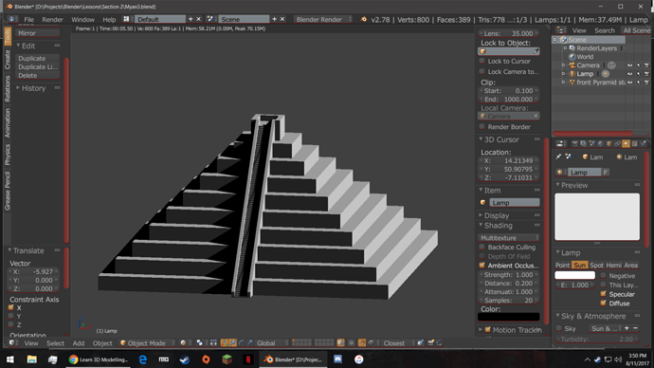Screen dimensions: 654x368
Task: Switch to the Physics tool shelf tab
Action: 7,155
